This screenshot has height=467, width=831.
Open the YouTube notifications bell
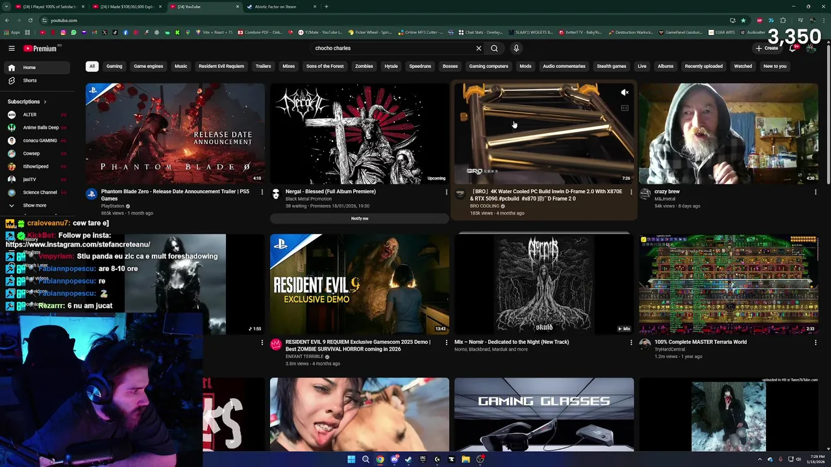[793, 48]
